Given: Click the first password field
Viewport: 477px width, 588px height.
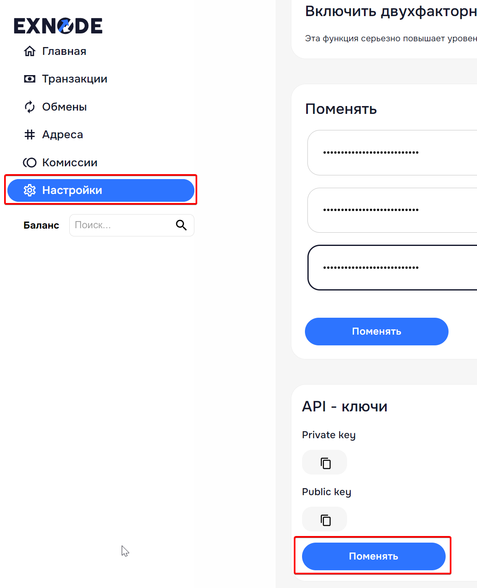Looking at the screenshot, I should pyautogui.click(x=392, y=153).
